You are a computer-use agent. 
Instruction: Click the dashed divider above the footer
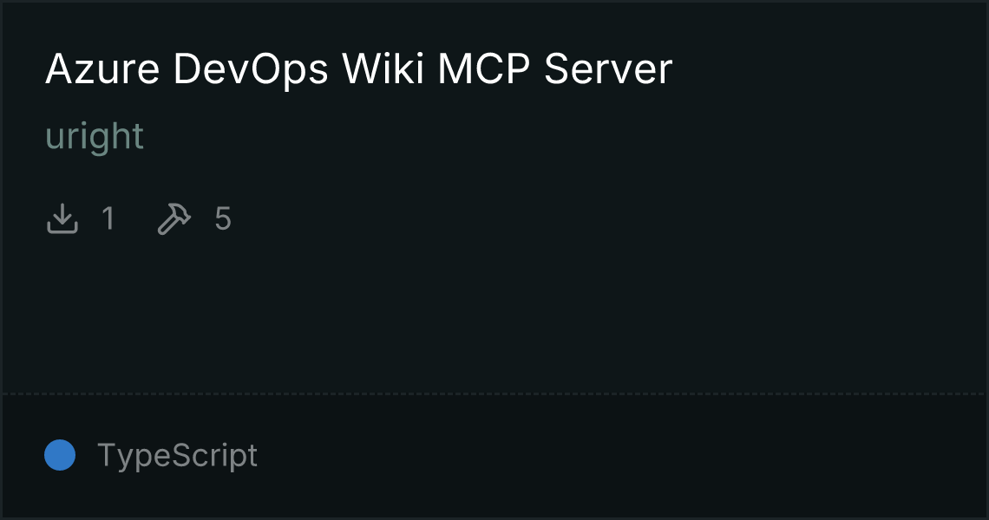[x=494, y=394]
